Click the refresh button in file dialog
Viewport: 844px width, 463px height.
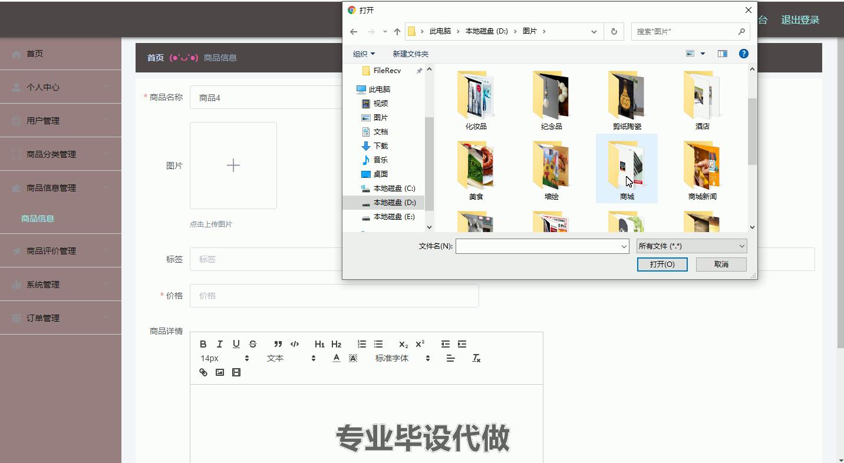[x=614, y=31]
